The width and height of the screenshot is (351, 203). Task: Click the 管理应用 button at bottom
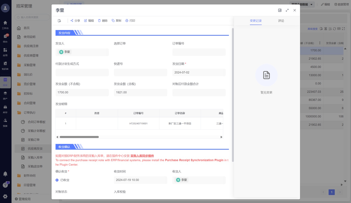pyautogui.click(x=23, y=199)
